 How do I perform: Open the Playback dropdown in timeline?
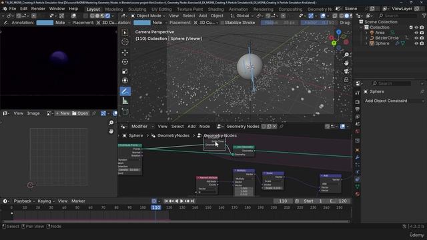(x=24, y=201)
